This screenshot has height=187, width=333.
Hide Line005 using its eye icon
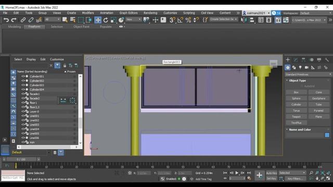23,133
